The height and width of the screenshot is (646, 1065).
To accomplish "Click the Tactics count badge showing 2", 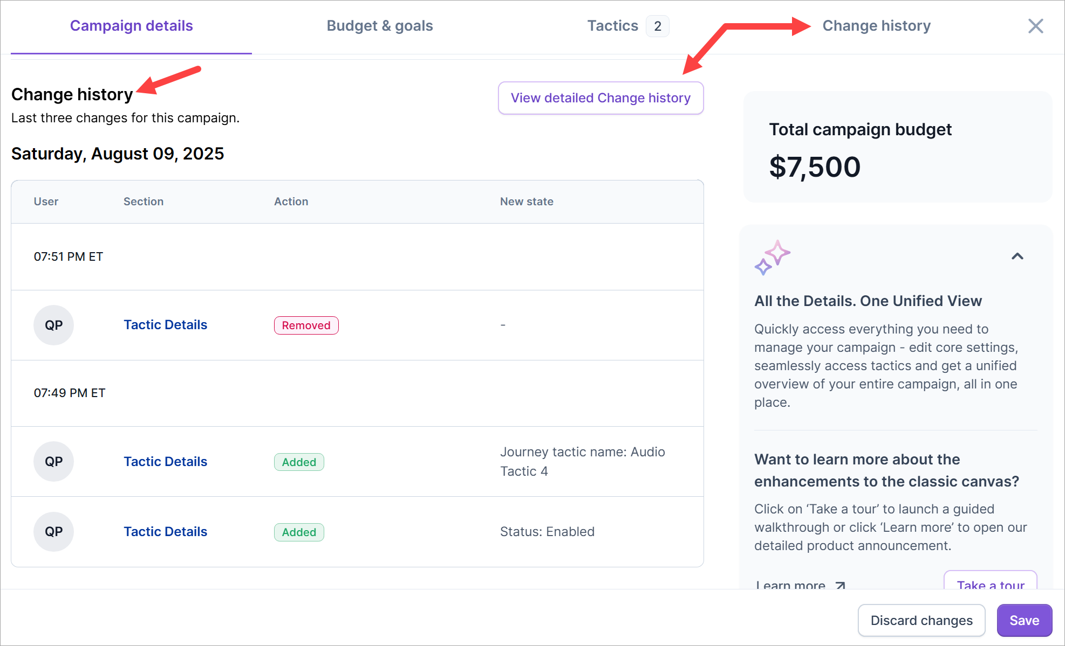I will [x=657, y=26].
